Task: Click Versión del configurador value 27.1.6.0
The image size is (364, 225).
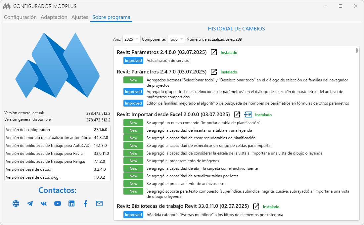Action: 101,130
